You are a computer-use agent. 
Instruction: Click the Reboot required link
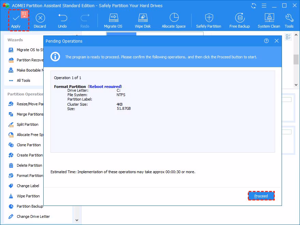pyautogui.click(x=105, y=87)
